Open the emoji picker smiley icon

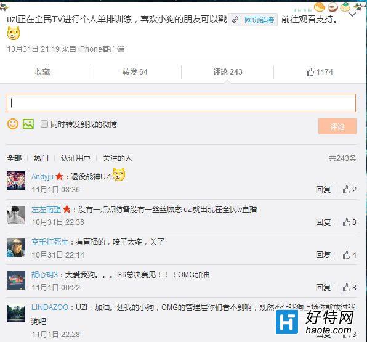click(13, 124)
